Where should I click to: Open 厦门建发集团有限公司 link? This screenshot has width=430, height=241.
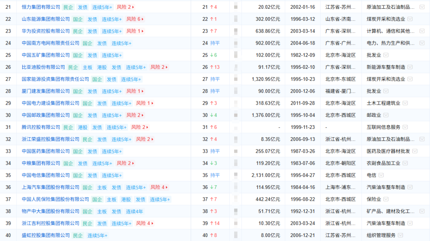coord(46,91)
